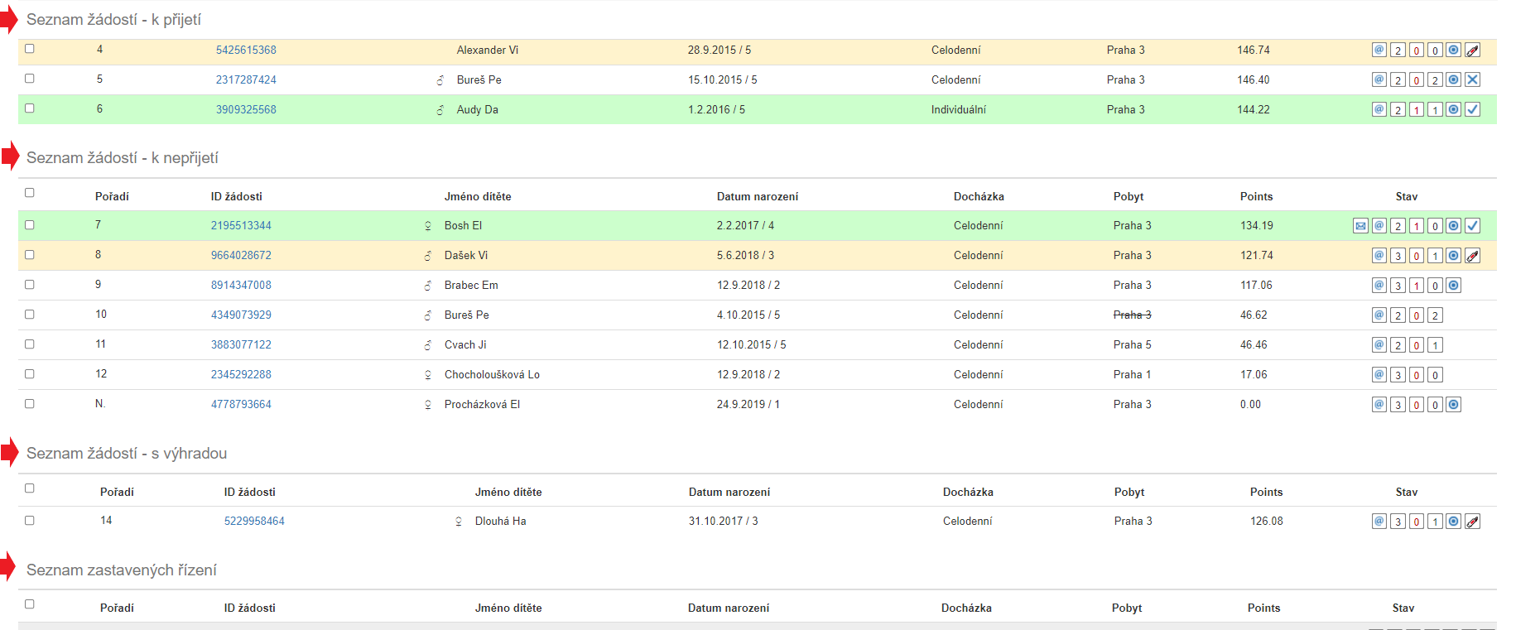Click the red marker icon in Dlouhá Ha row
The width and height of the screenshot is (1516, 630).
[x=1473, y=521]
